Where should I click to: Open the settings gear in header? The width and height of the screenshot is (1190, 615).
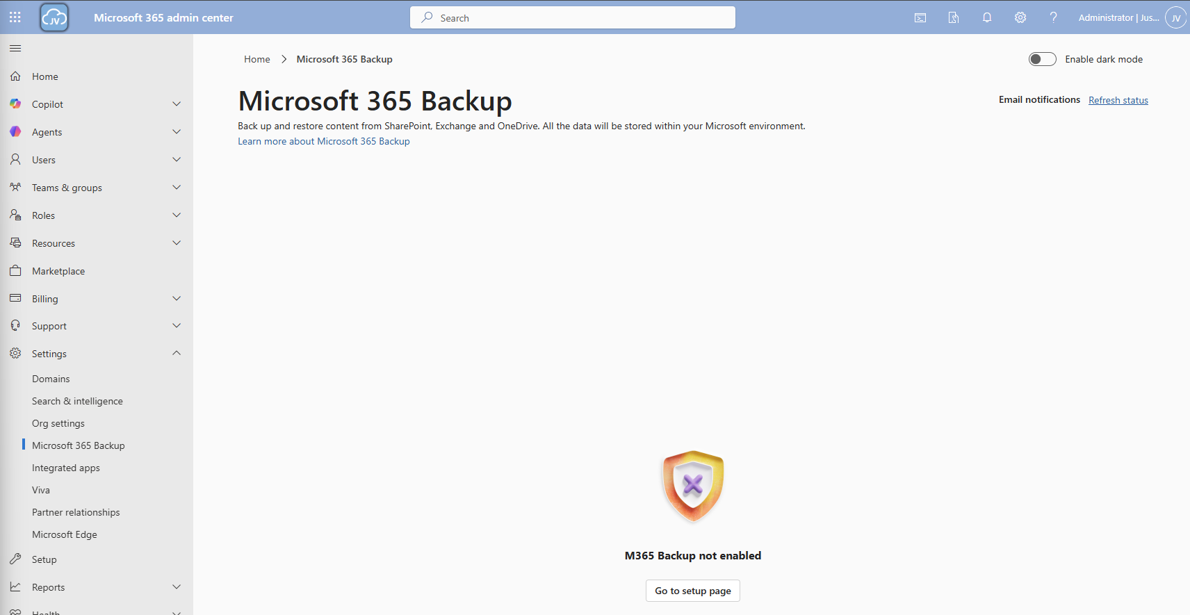coord(1020,18)
